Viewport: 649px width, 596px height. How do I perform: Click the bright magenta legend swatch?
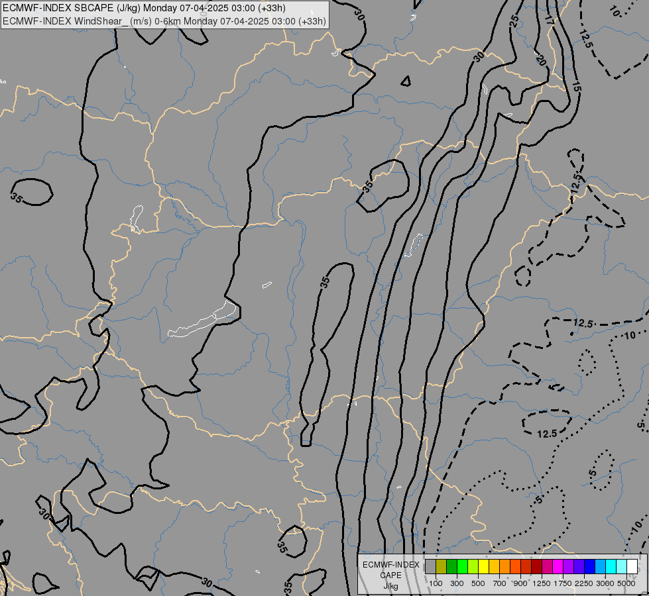[x=558, y=566]
